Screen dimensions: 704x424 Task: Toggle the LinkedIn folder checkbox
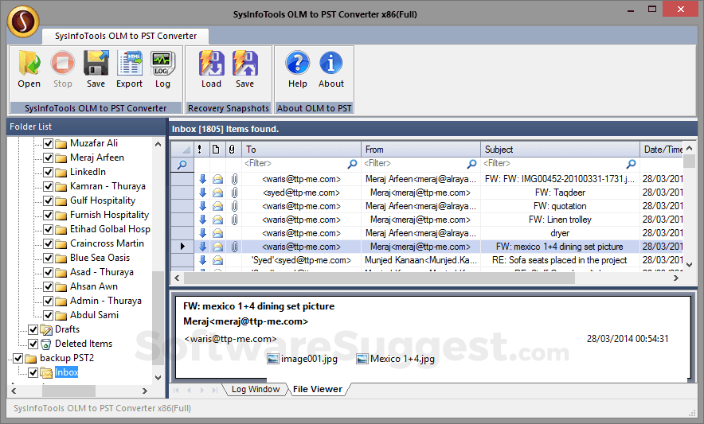click(x=49, y=173)
